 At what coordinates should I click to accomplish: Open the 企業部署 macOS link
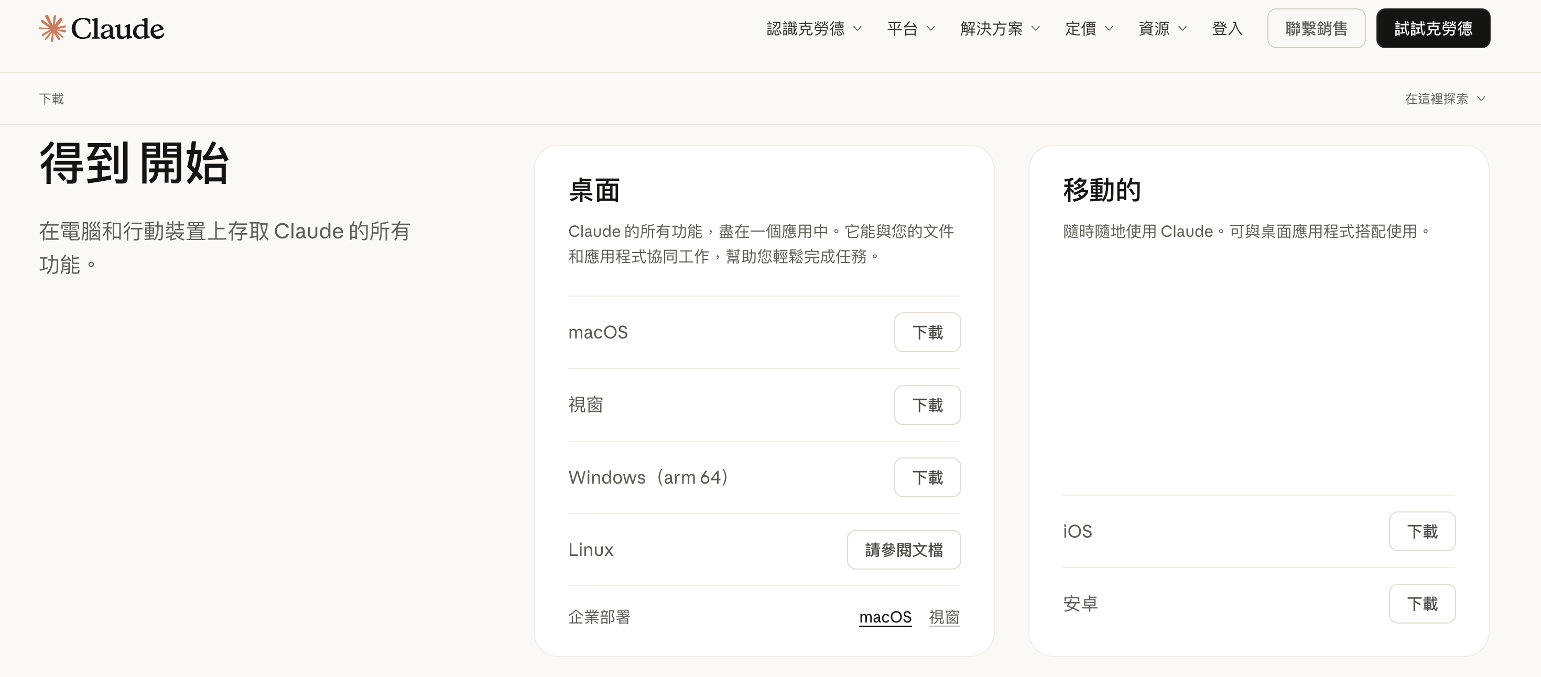pyautogui.click(x=885, y=617)
